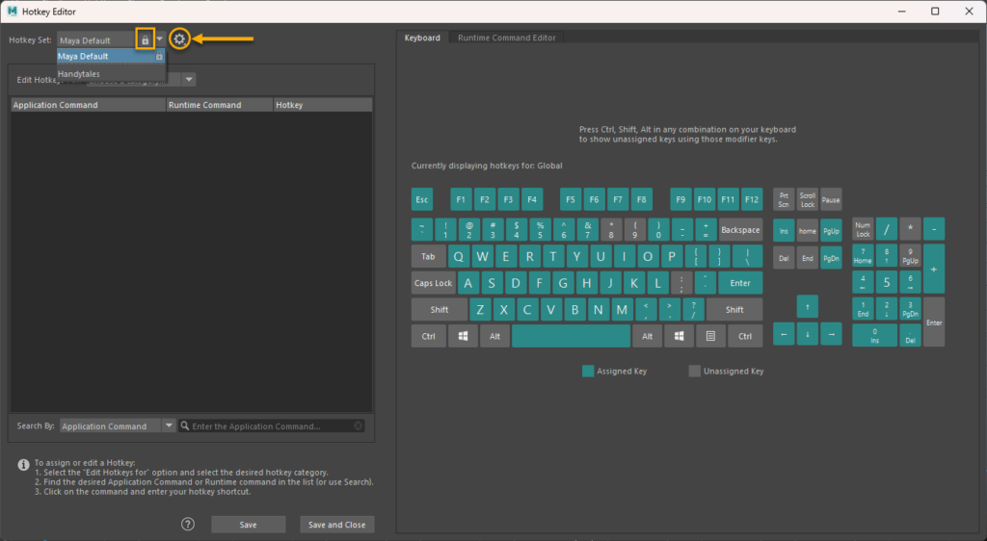This screenshot has width=987, height=541.
Task: Click the numpad Enter key
Action: [x=934, y=322]
